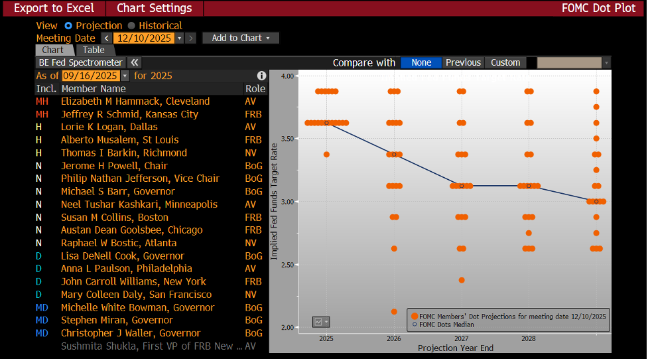Open the Meeting Date dropdown arrow
The image size is (648, 359).
tap(179, 38)
